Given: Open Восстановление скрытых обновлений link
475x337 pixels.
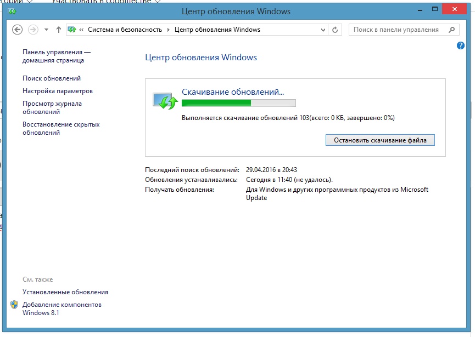Looking at the screenshot, I should pyautogui.click(x=61, y=128).
